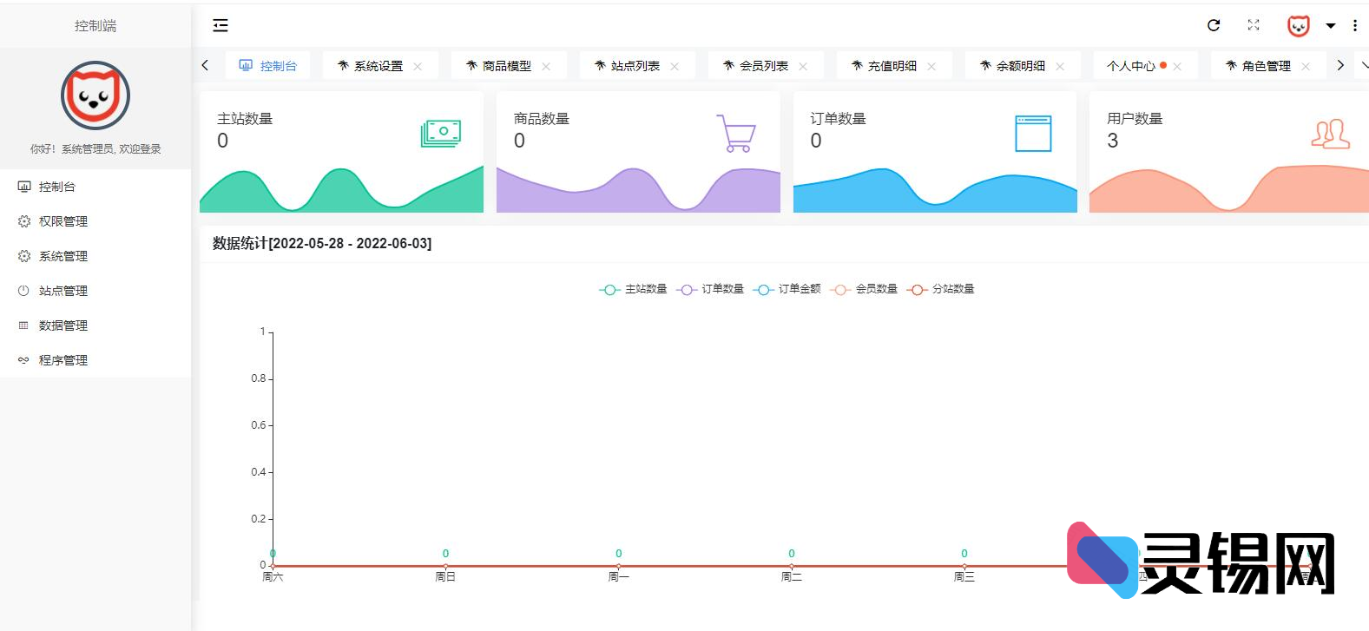1369x631 pixels.
Task: Open the user dropdown arrow beside avatar
Action: (x=1330, y=26)
